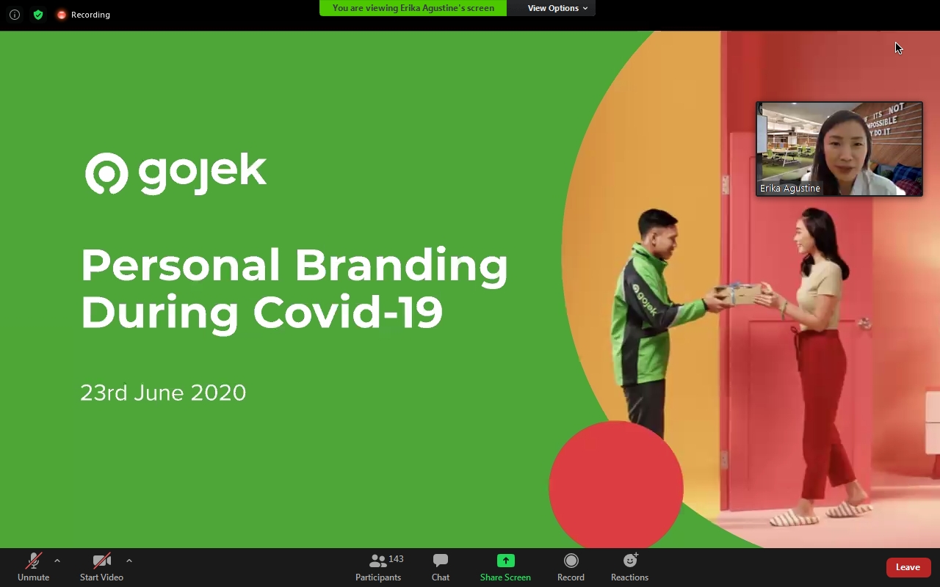Open the Chat panel
Viewport: 940px width, 587px height.
[x=441, y=567]
